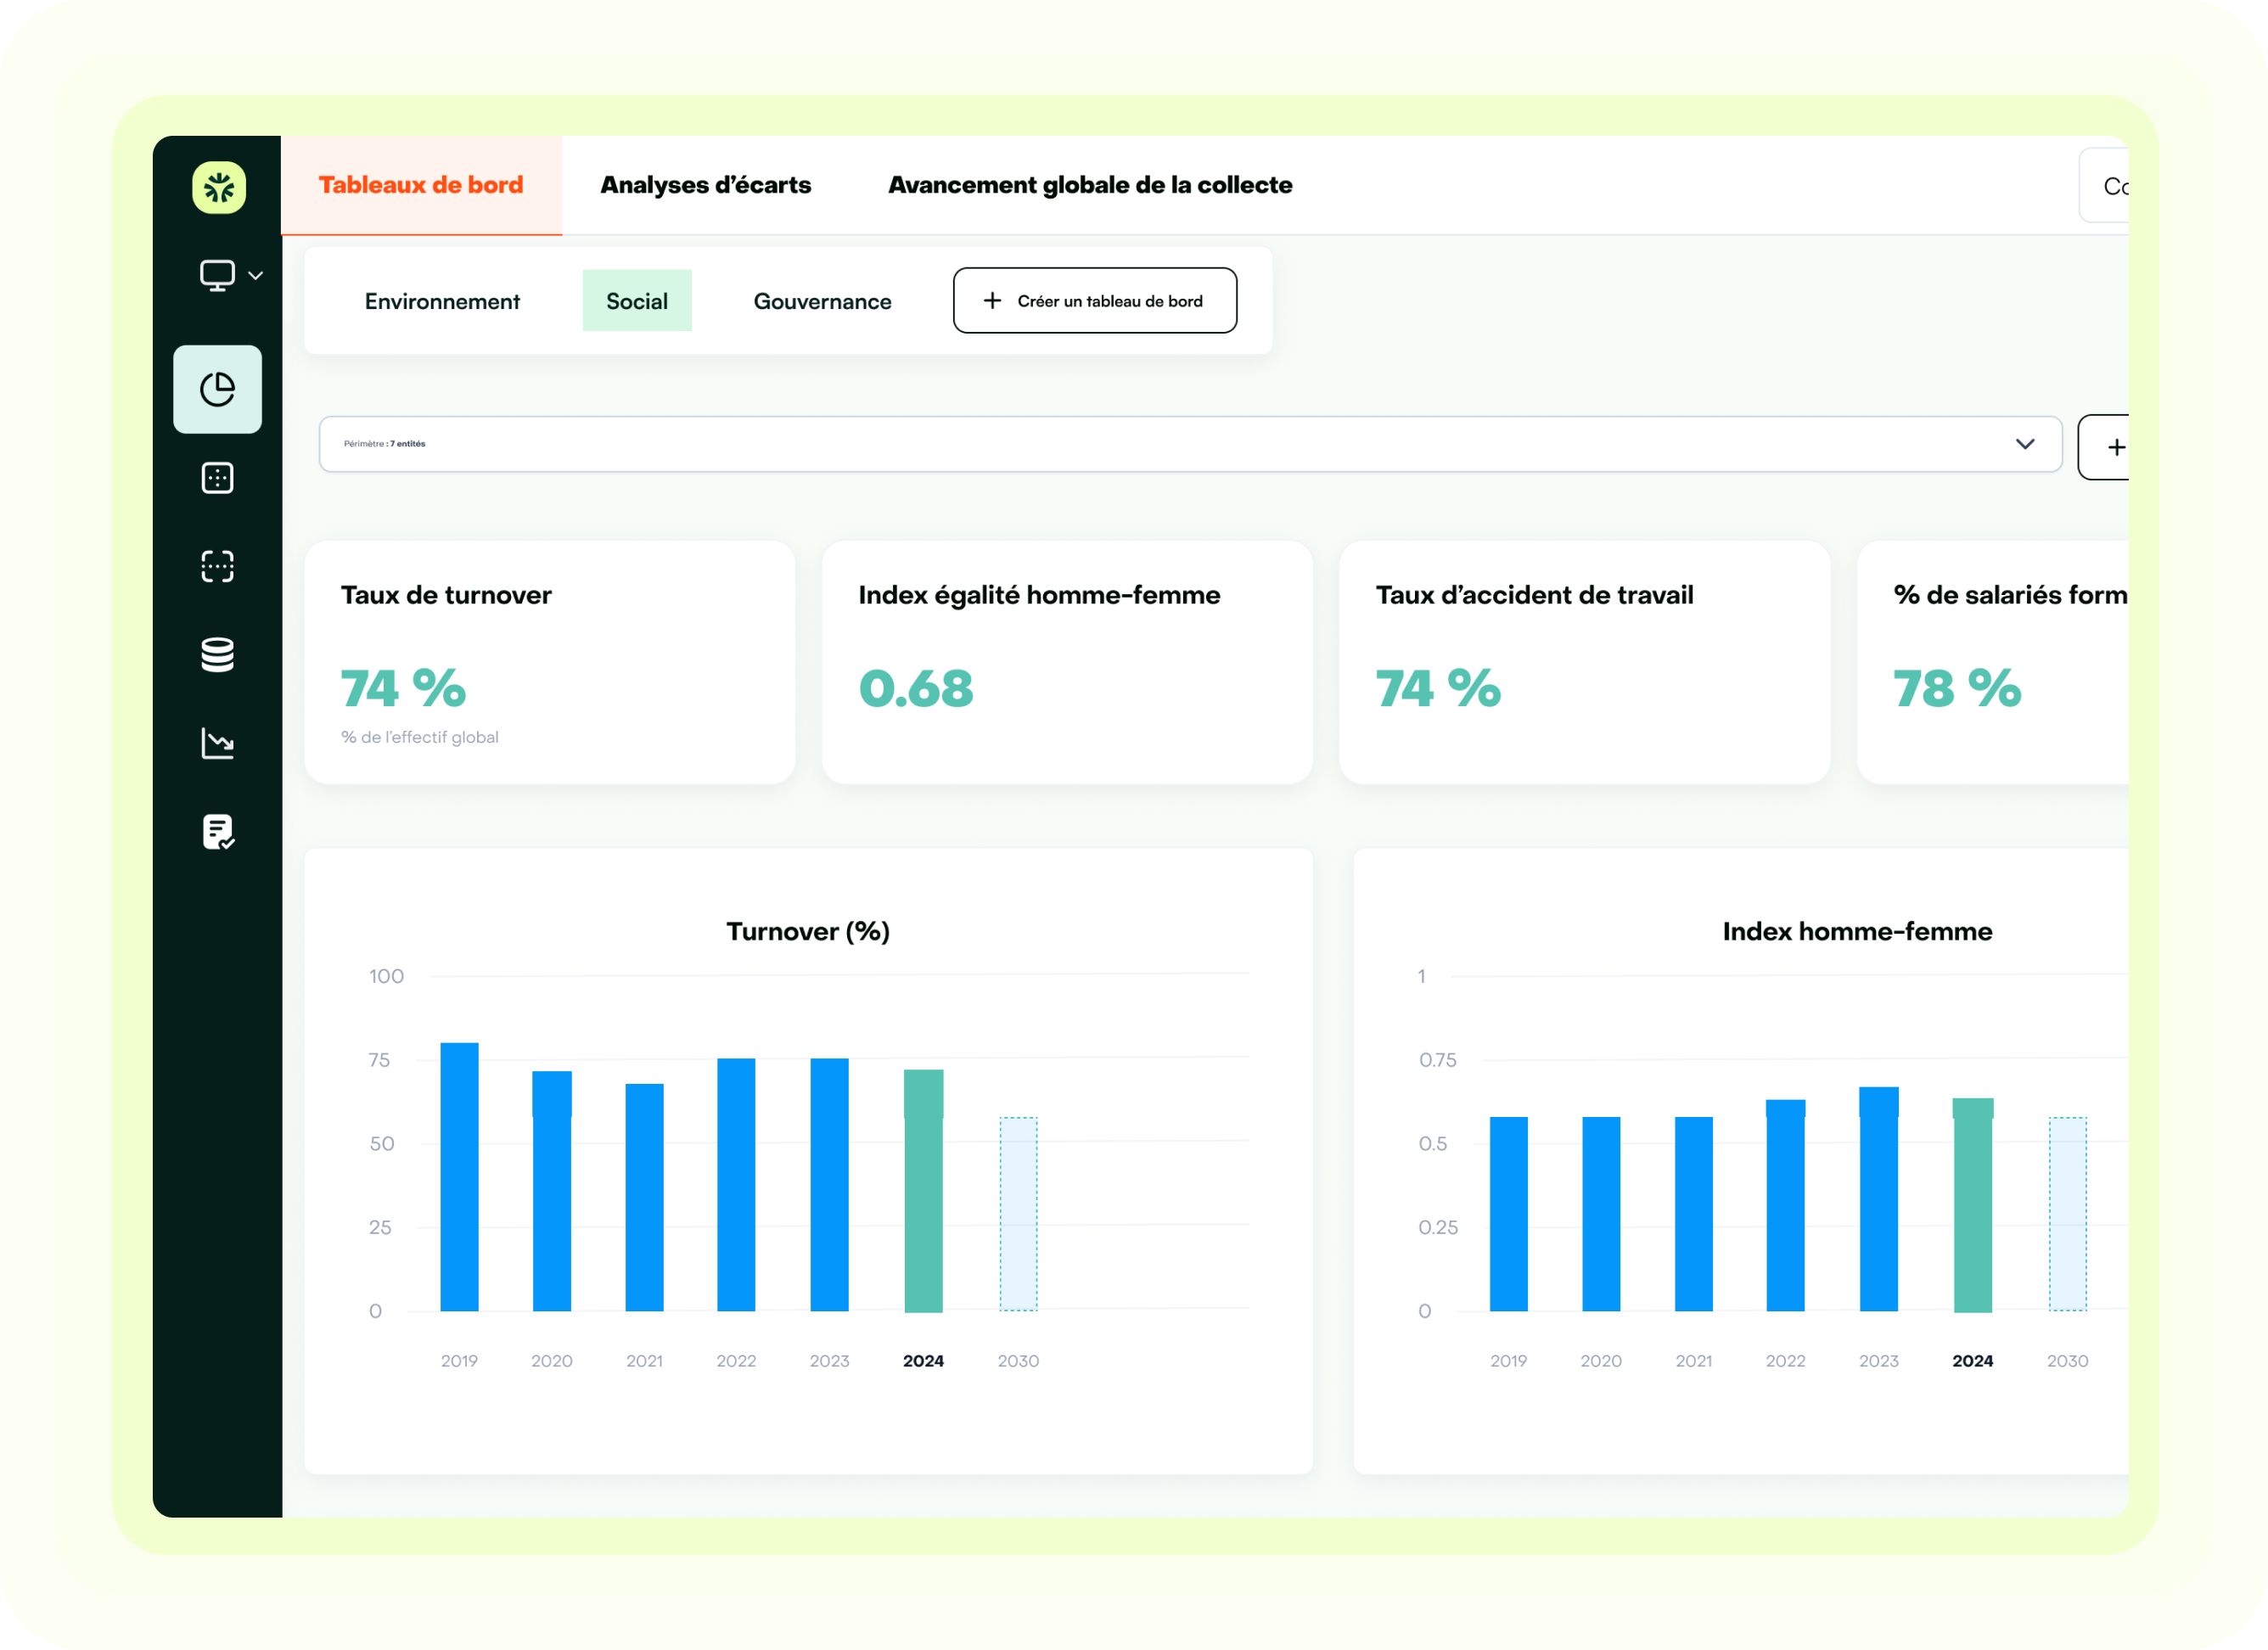This screenshot has height=1650, width=2268.
Task: Select the Social category filter
Action: [637, 301]
